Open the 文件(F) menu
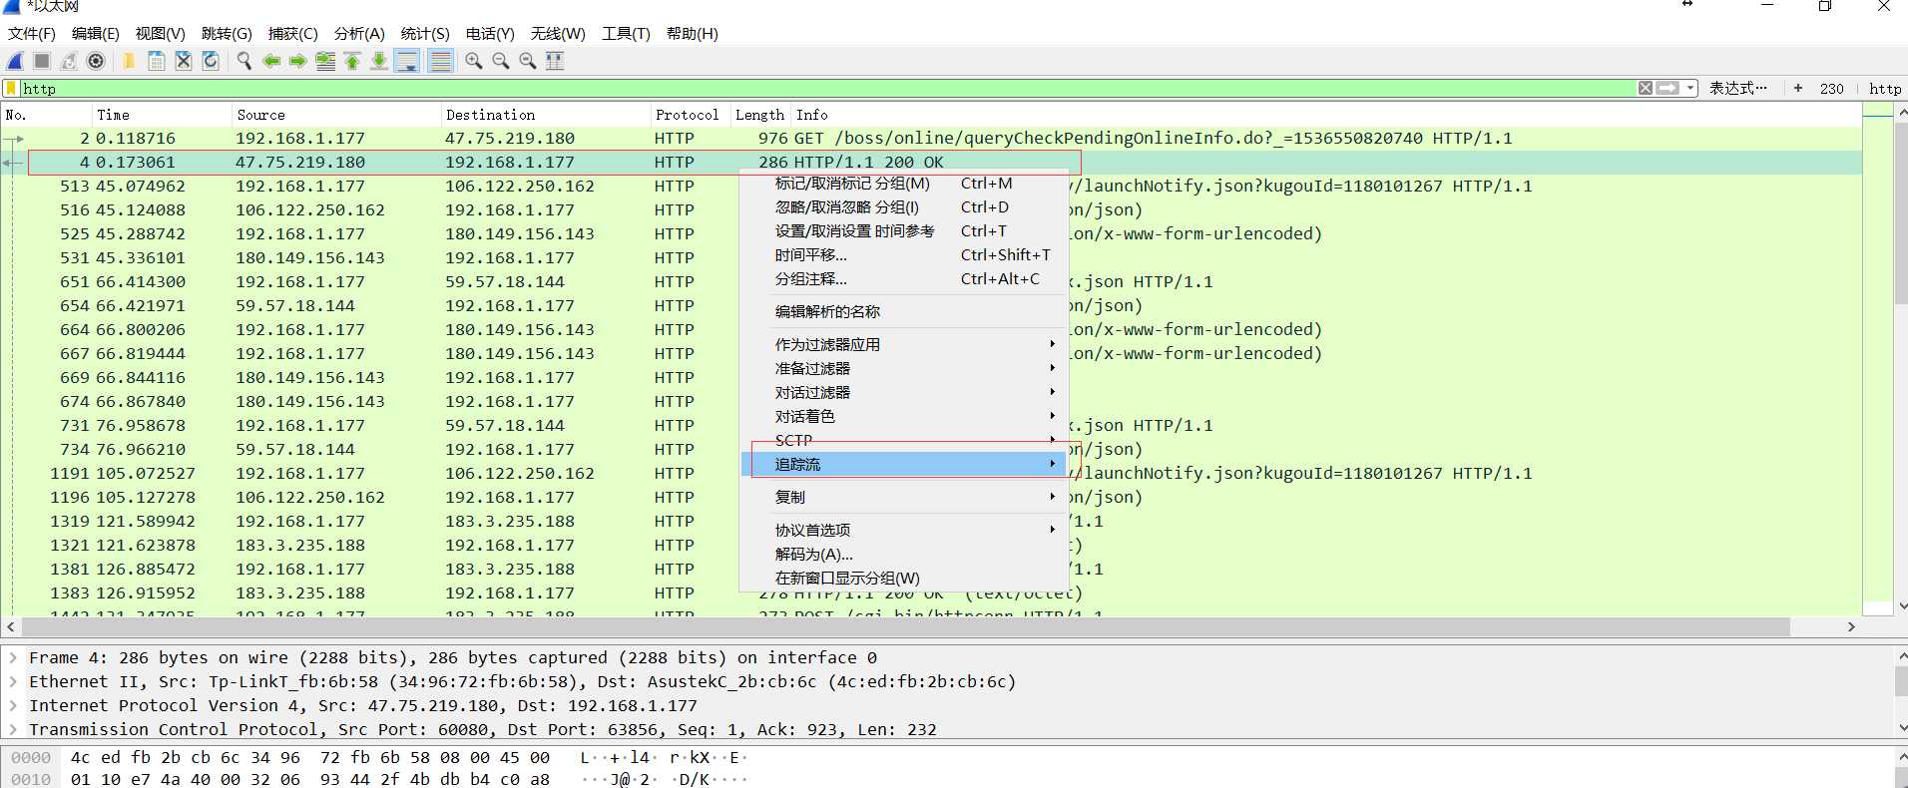Viewport: 1908px width, 788px height. [32, 33]
